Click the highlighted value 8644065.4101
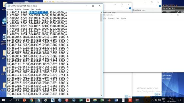Image resolution: width=184 pixels, height=103 pixels. click(x=38, y=13)
